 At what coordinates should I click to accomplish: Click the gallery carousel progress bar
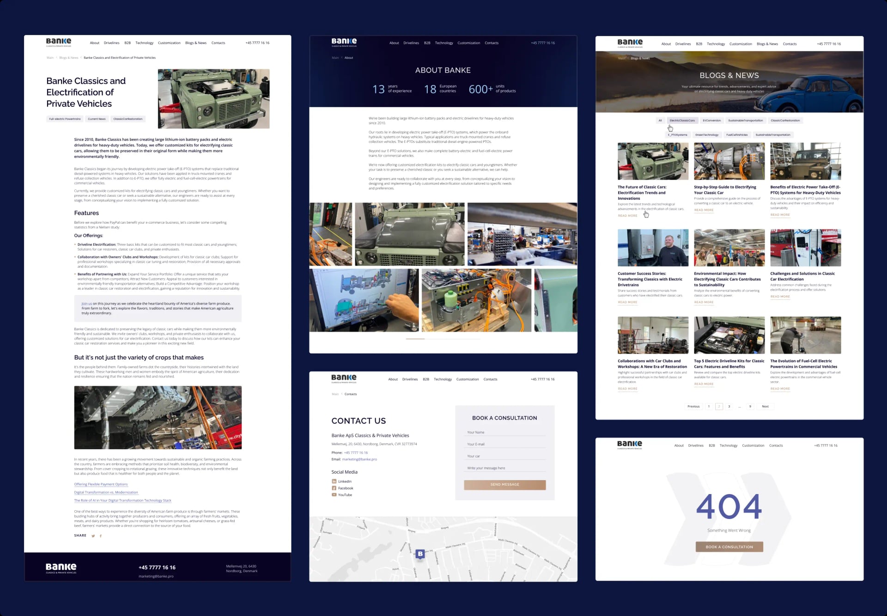pyautogui.click(x=443, y=339)
